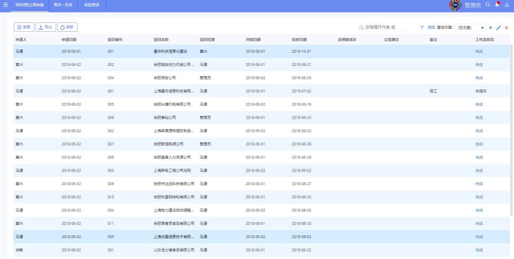Click project name 上海创磊信息技术有限
The image size is (514, 259).
174,237
